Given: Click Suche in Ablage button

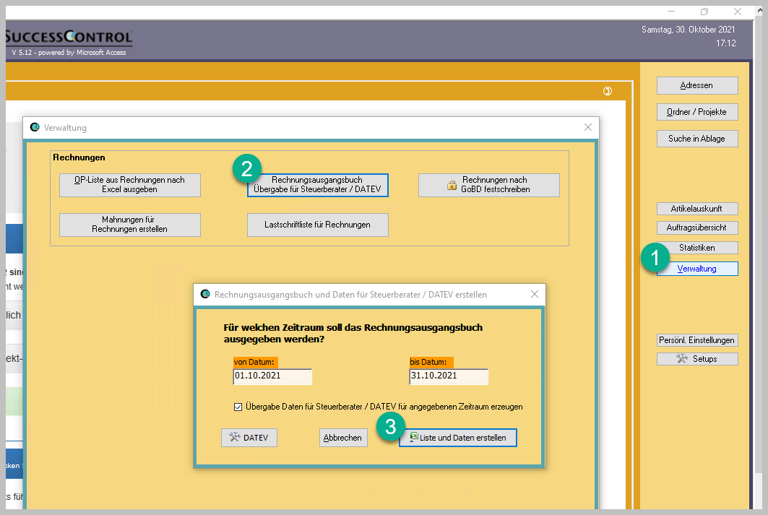Looking at the screenshot, I should point(697,139).
